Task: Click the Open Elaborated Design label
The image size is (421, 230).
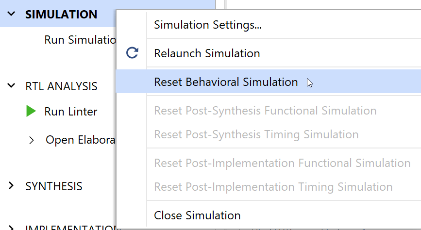Action: pyautogui.click(x=80, y=140)
